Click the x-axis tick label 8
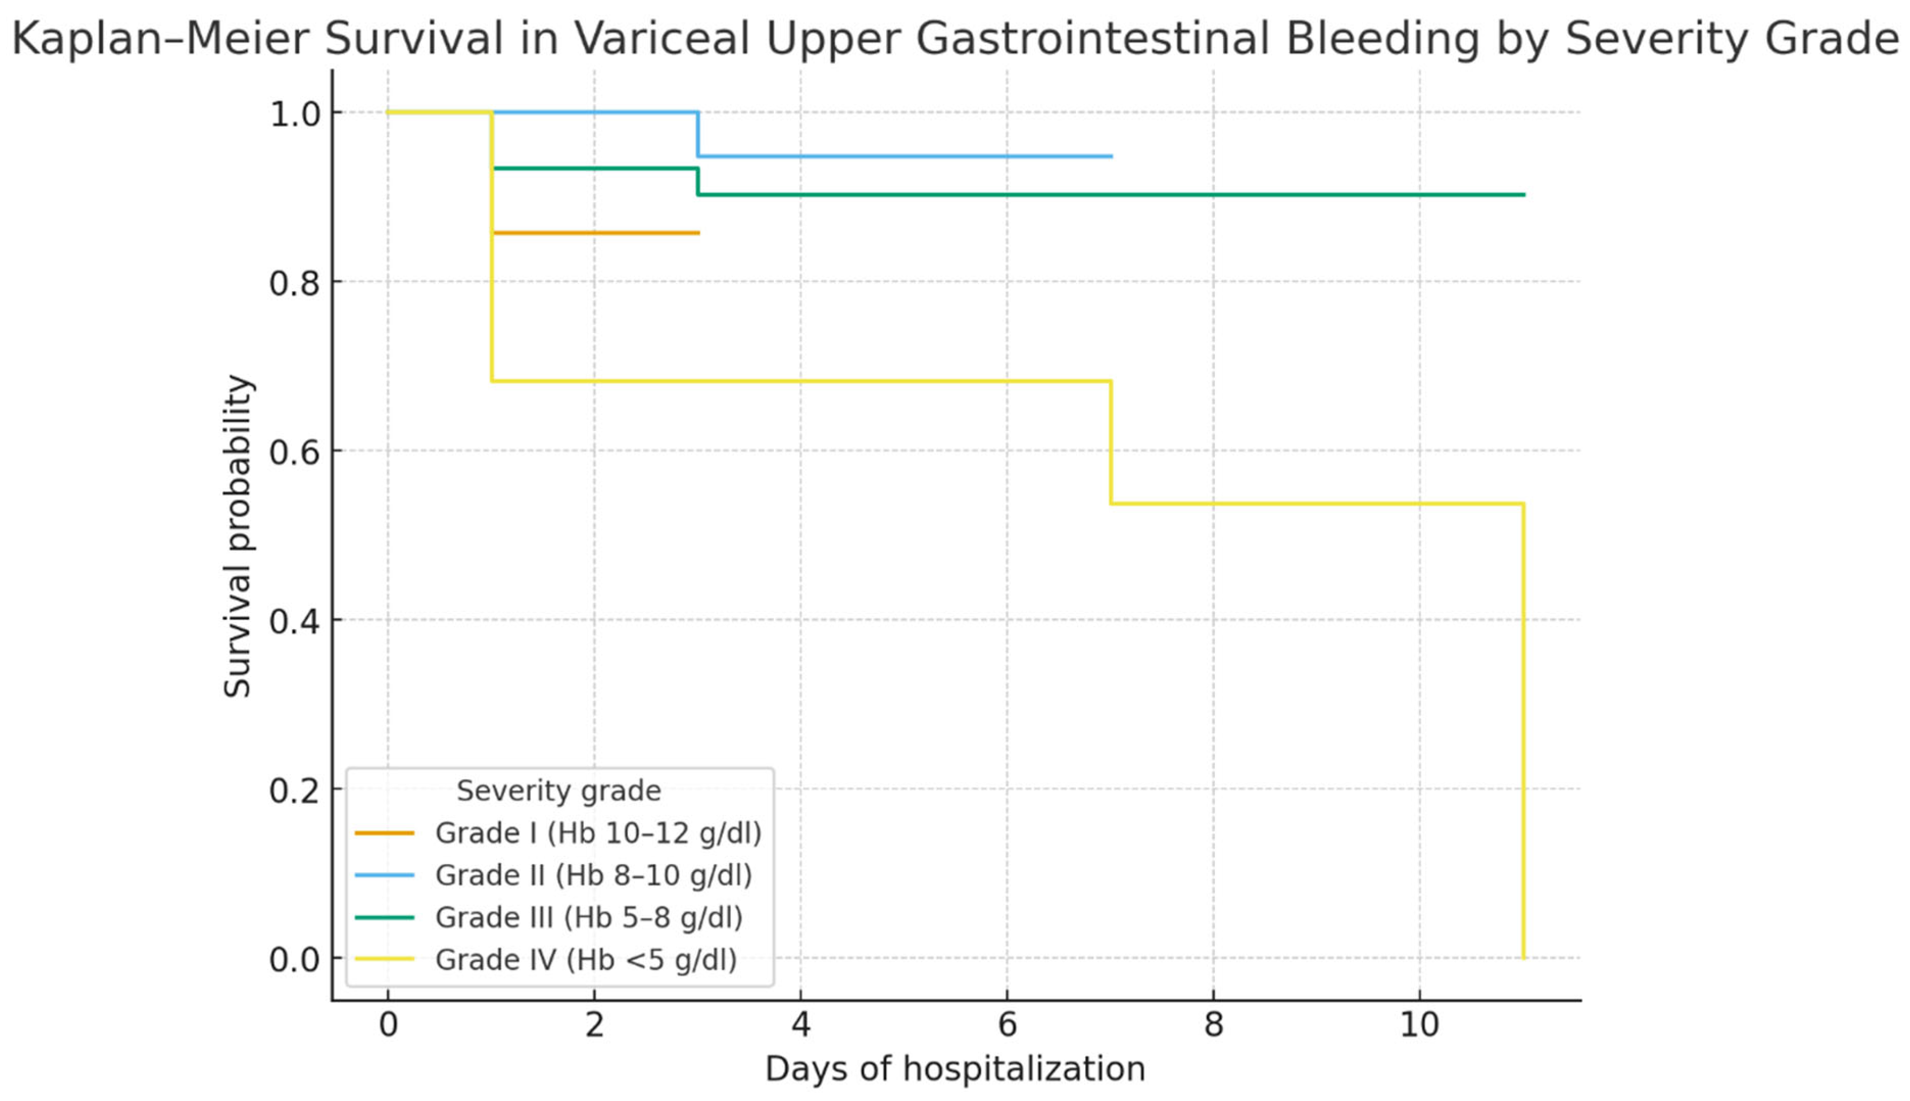The image size is (1910, 1101). coord(1213,1026)
